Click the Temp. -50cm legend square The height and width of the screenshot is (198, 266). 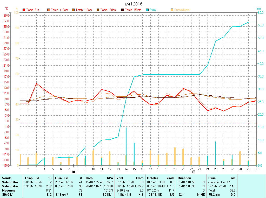click(x=123, y=10)
